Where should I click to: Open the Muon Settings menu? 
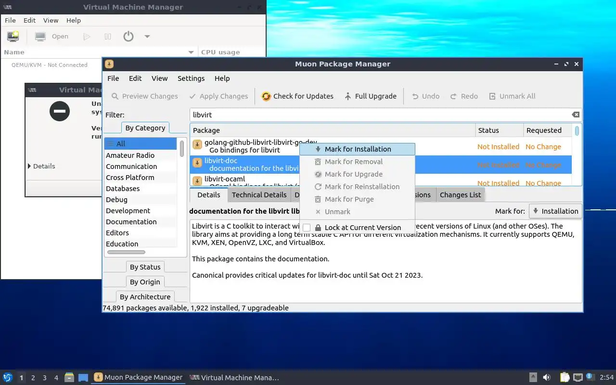(x=191, y=78)
